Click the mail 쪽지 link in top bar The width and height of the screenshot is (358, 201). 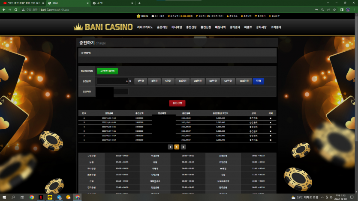point(158,16)
